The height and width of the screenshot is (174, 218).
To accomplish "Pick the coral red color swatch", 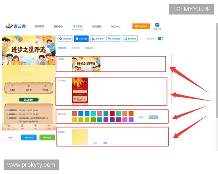I will (x=74, y=113).
